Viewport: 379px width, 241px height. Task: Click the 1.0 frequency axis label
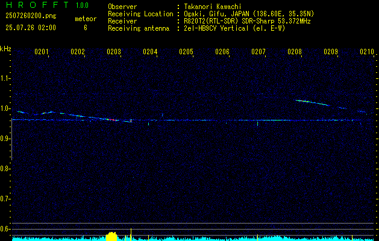(5, 108)
